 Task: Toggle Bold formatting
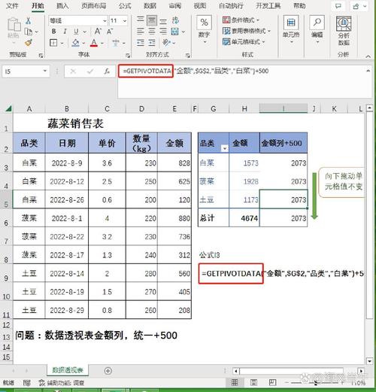(53, 32)
